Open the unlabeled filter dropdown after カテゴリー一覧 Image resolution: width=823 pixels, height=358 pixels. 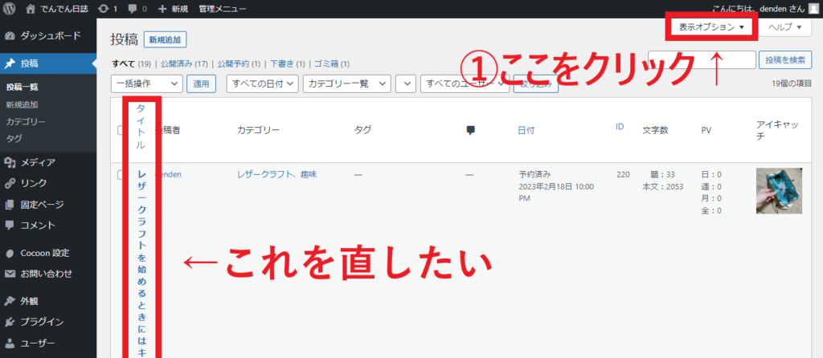[x=406, y=83]
